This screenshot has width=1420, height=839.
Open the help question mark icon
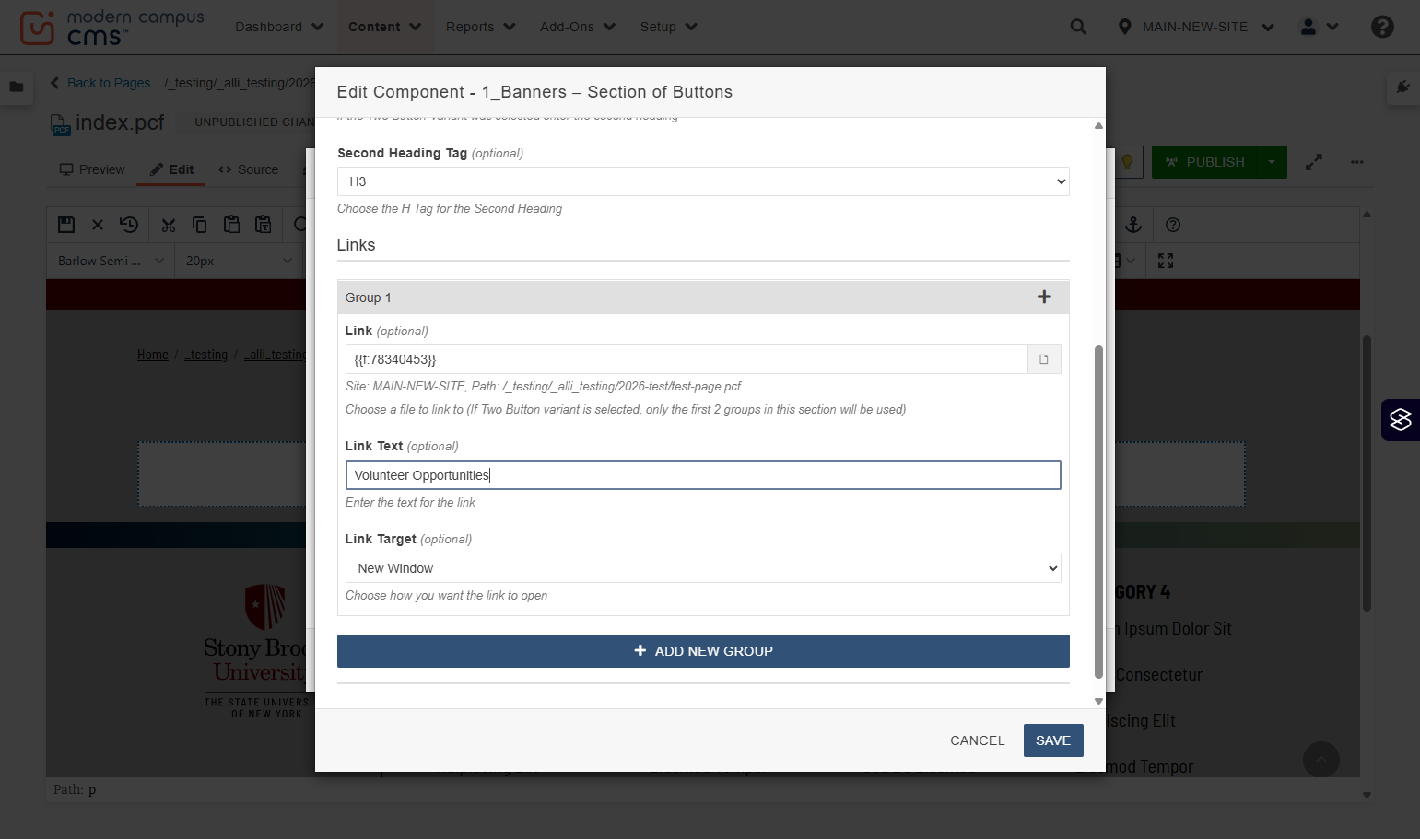tap(1382, 27)
